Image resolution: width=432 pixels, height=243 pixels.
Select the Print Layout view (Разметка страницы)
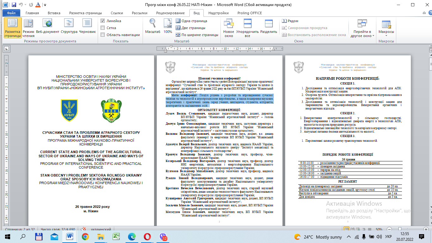[x=13, y=28]
